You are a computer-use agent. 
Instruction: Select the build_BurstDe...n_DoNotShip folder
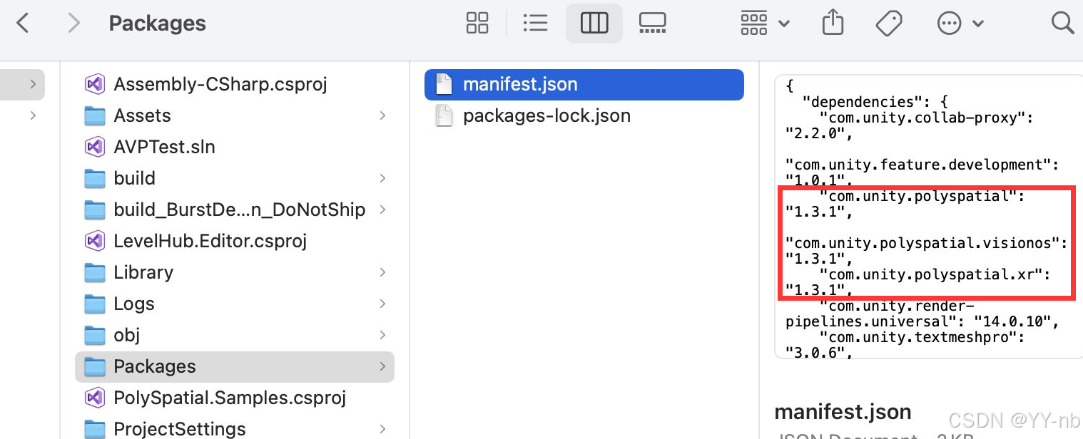(x=234, y=210)
